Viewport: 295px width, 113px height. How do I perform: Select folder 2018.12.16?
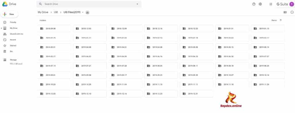pyautogui.click(x=161, y=28)
